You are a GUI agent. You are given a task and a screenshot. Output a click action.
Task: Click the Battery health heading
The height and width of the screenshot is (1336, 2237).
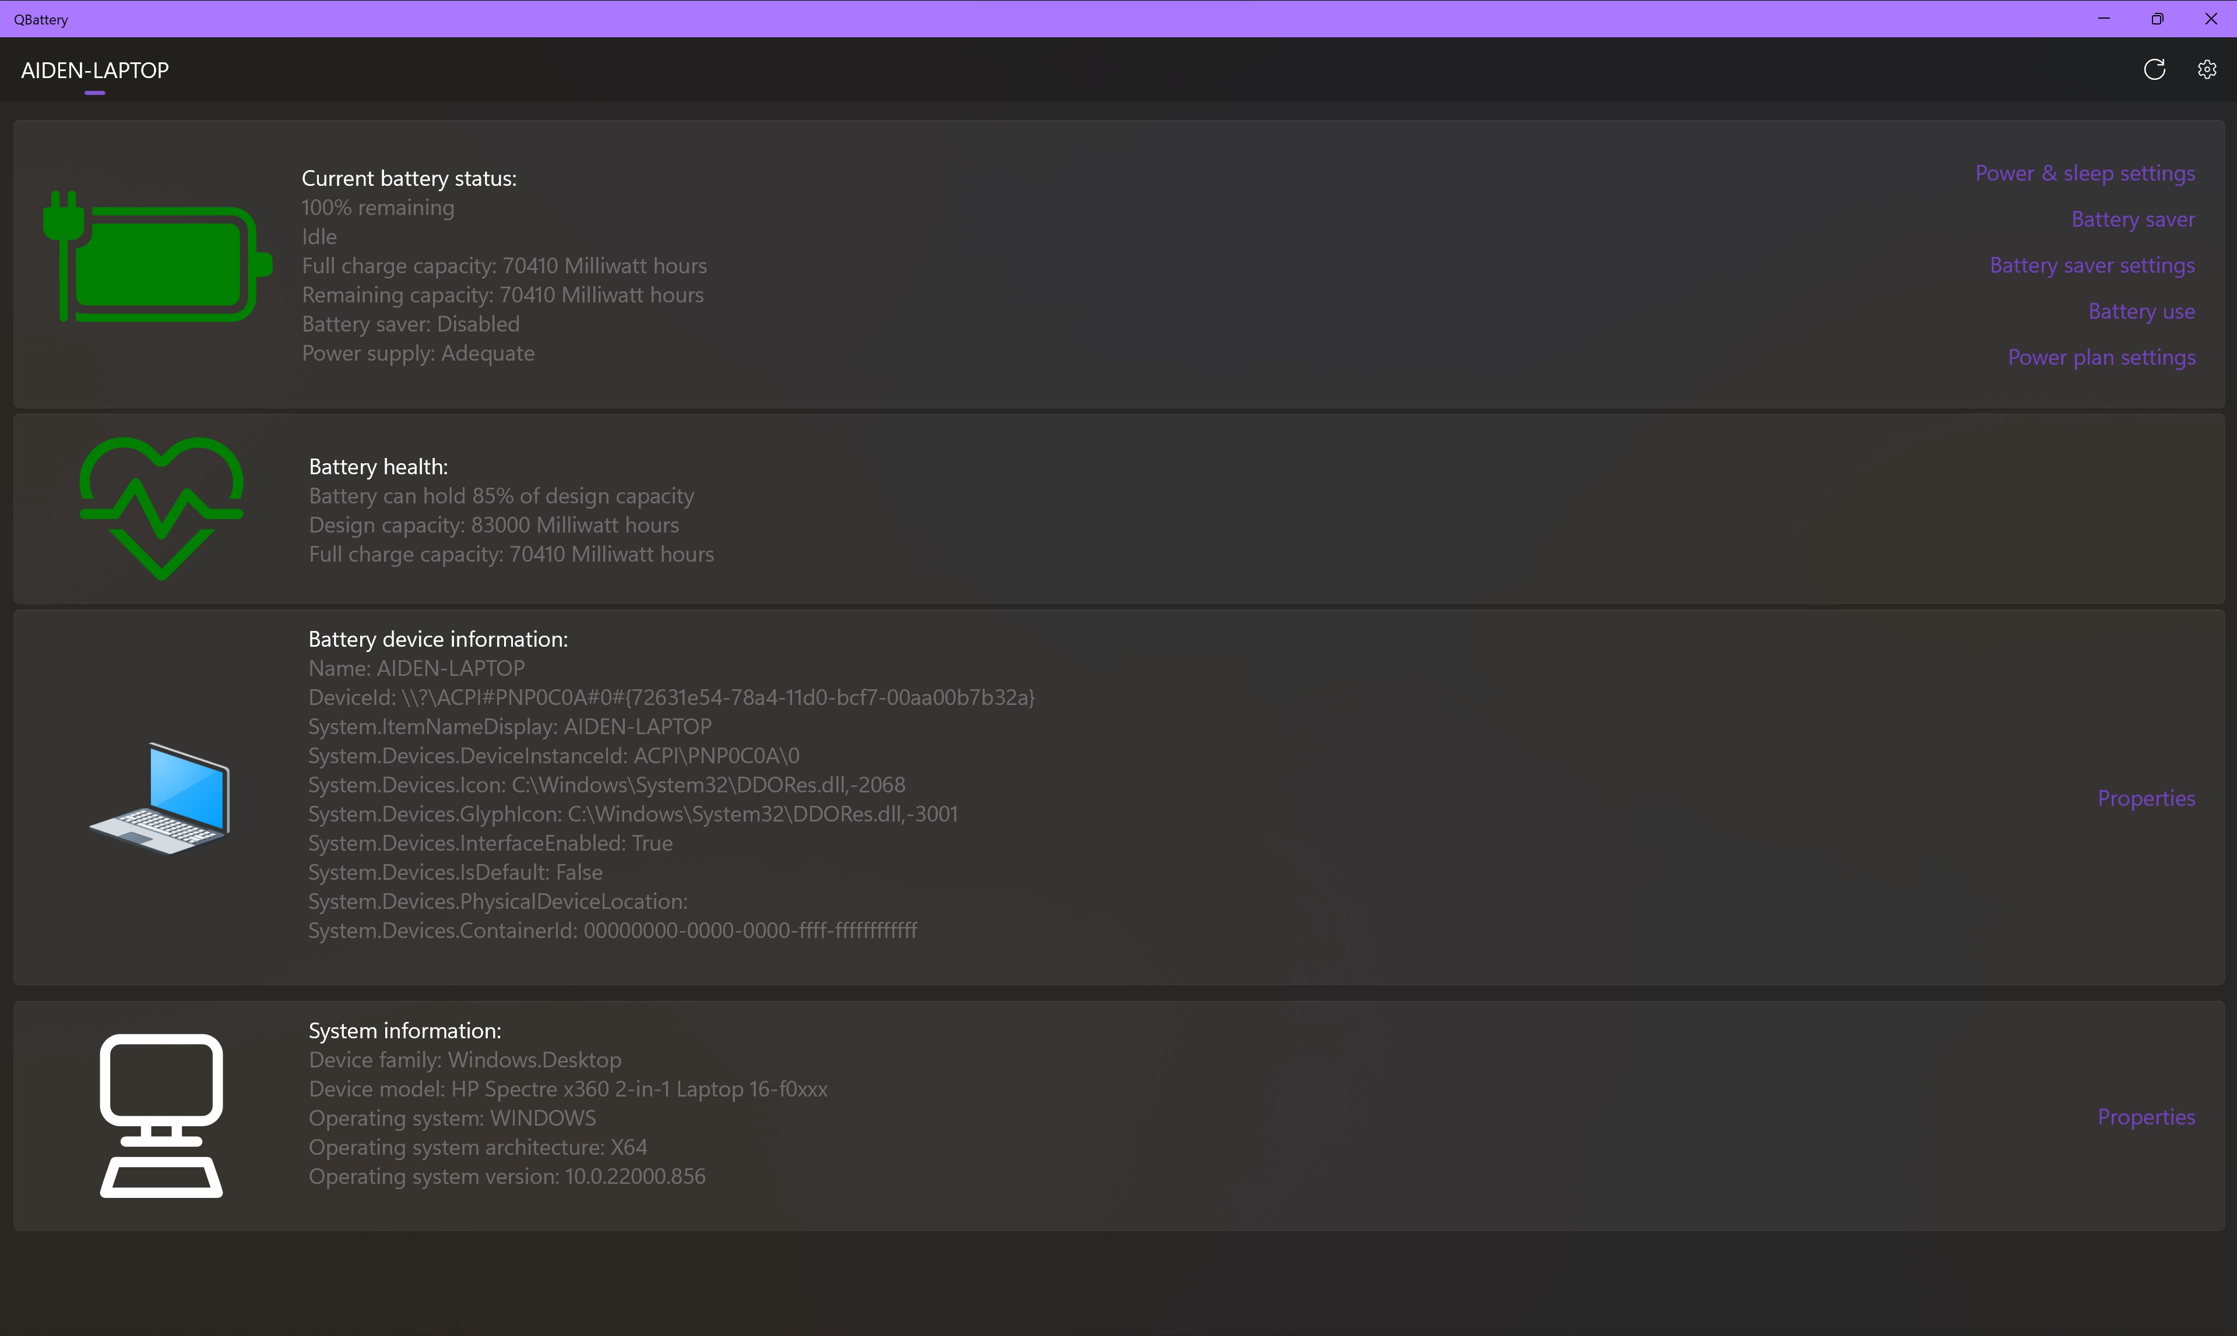(378, 466)
